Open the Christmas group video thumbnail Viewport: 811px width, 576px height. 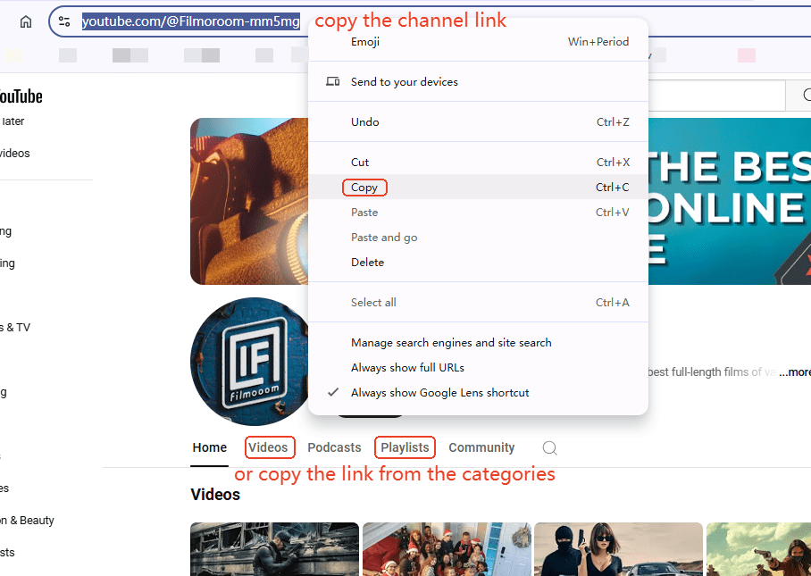(x=445, y=549)
